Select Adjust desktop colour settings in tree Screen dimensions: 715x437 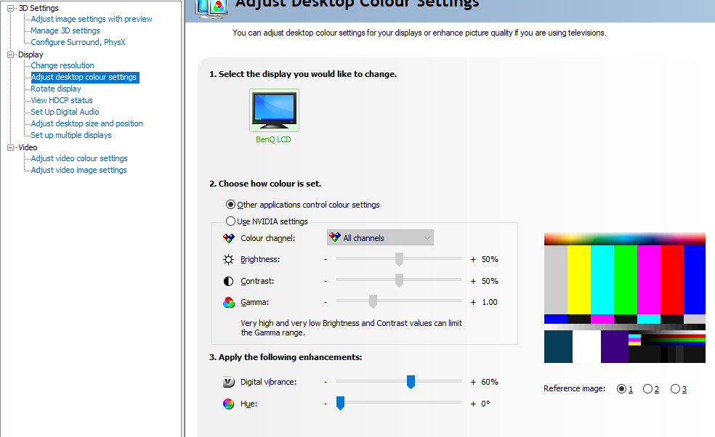point(85,78)
